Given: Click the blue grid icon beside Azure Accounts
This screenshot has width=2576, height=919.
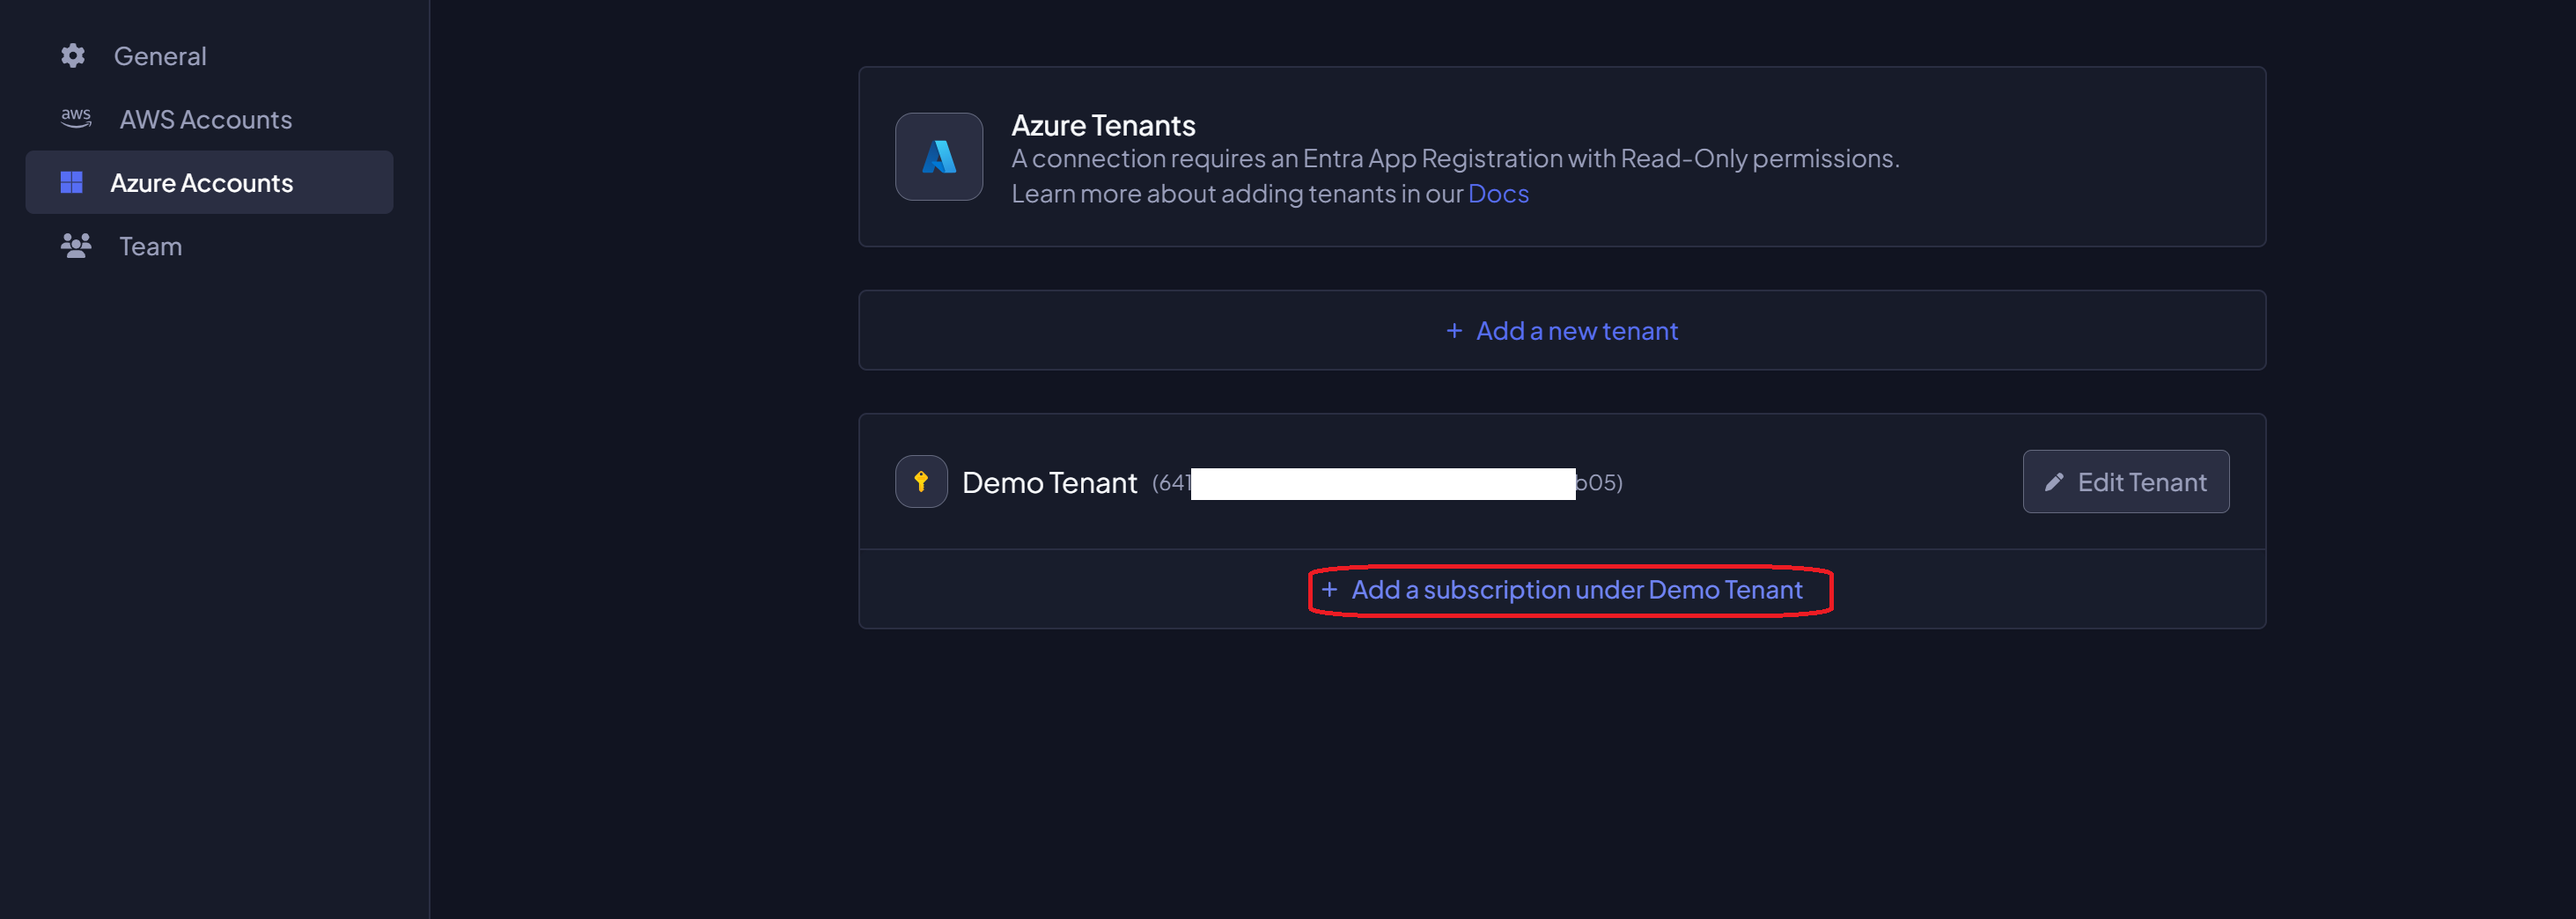Looking at the screenshot, I should coord(72,182).
